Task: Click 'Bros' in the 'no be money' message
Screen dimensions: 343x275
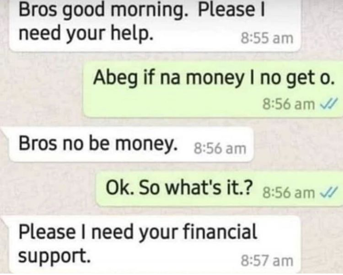Action: click(x=38, y=143)
